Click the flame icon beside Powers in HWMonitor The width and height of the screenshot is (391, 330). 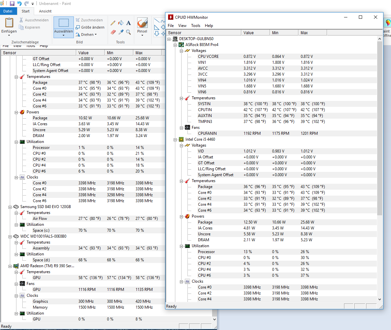click(x=187, y=216)
